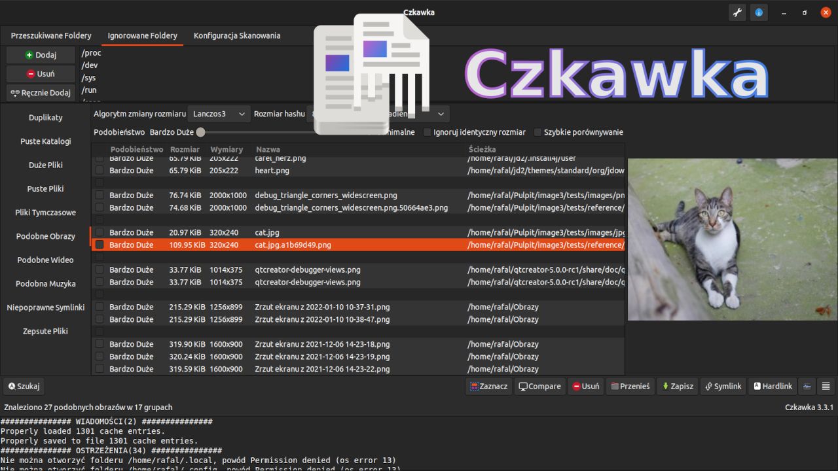Click the Podobieństwo similarity slider handle
838x471 pixels.
click(201, 132)
